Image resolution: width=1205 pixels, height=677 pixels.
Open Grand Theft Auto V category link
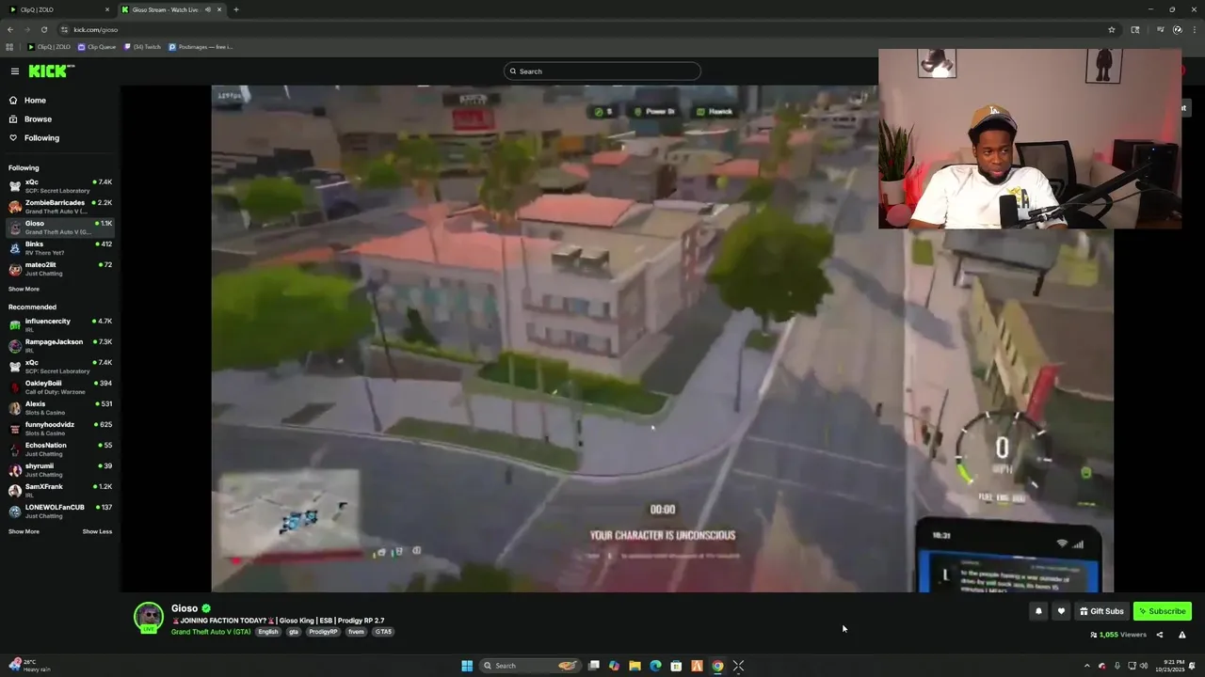tap(211, 632)
